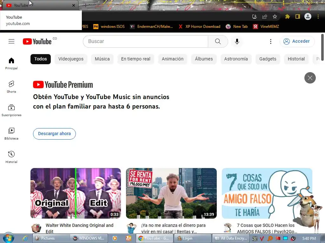
Task: Open EndermanCH/Malw... bookmark
Action: click(x=151, y=27)
